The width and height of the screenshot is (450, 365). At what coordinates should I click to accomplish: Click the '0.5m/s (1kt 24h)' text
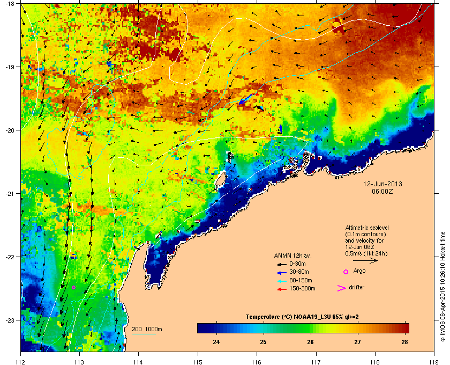pos(366,254)
